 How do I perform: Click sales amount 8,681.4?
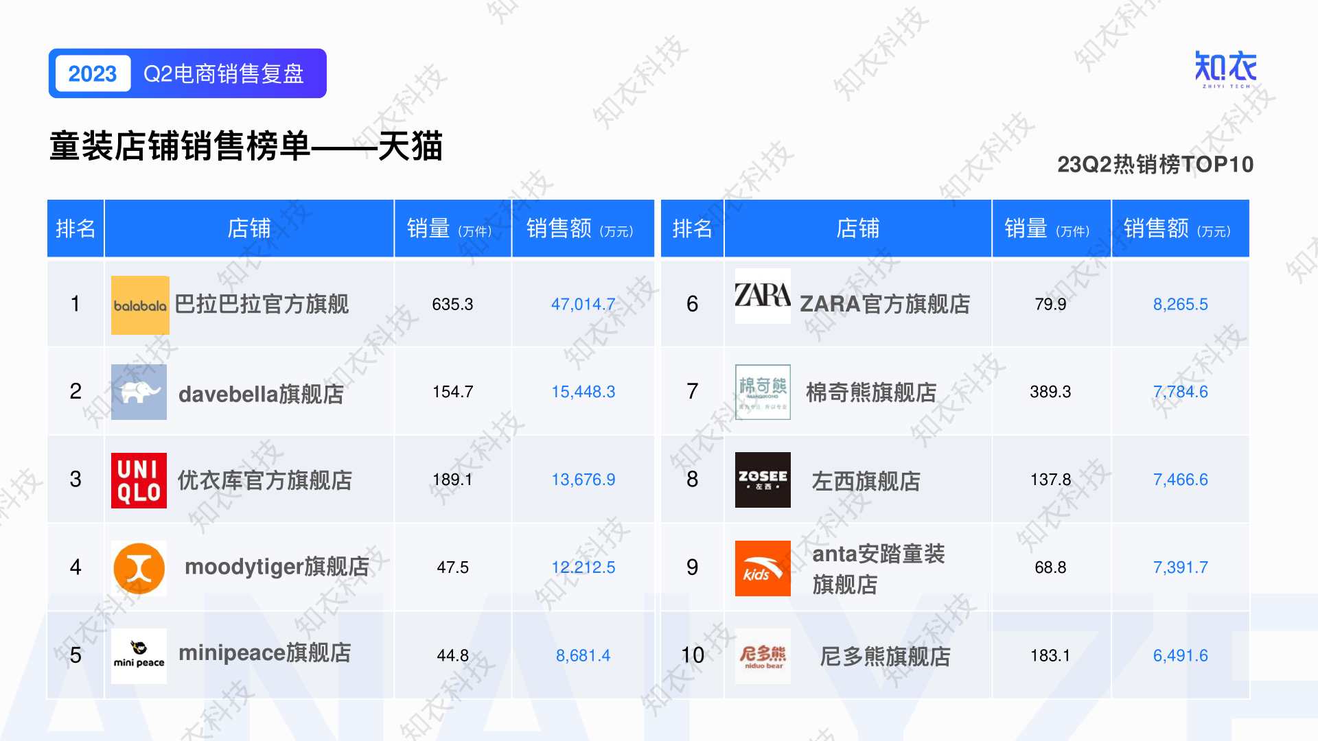[x=583, y=655]
